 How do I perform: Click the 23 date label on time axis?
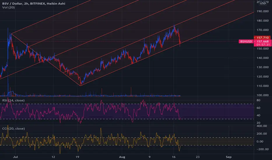coord(198,157)
